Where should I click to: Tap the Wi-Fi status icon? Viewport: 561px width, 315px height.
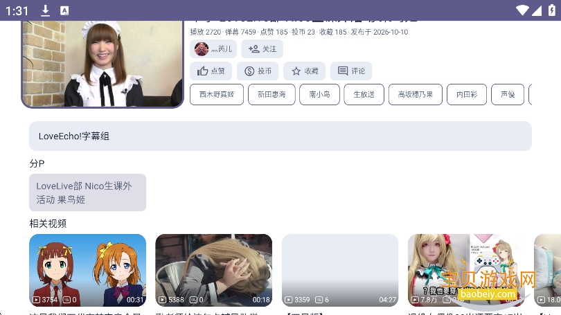(522, 10)
